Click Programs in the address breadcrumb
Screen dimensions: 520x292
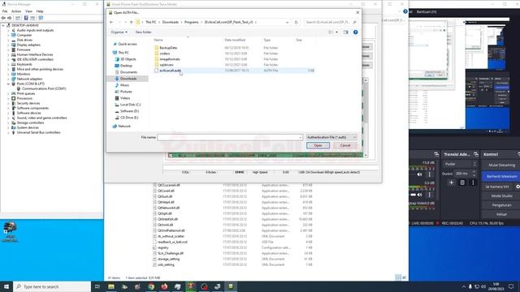point(192,22)
